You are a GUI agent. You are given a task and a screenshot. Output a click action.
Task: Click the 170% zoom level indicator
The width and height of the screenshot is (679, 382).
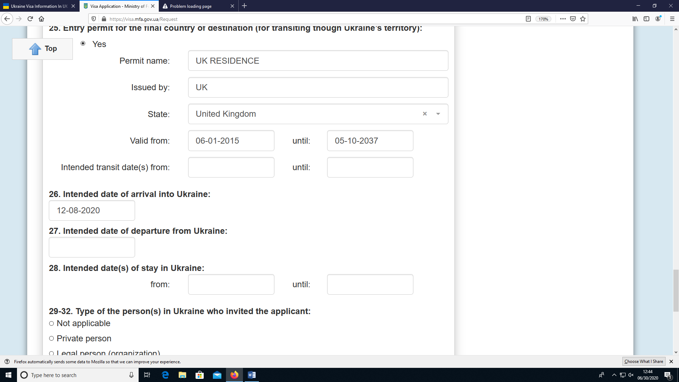[544, 19]
